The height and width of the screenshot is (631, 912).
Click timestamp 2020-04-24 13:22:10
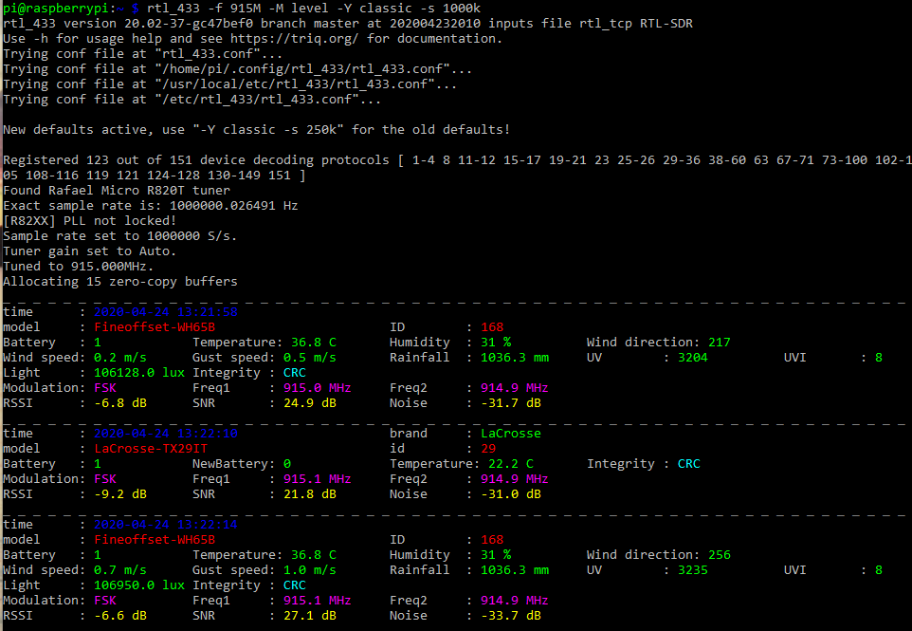pyautogui.click(x=166, y=433)
